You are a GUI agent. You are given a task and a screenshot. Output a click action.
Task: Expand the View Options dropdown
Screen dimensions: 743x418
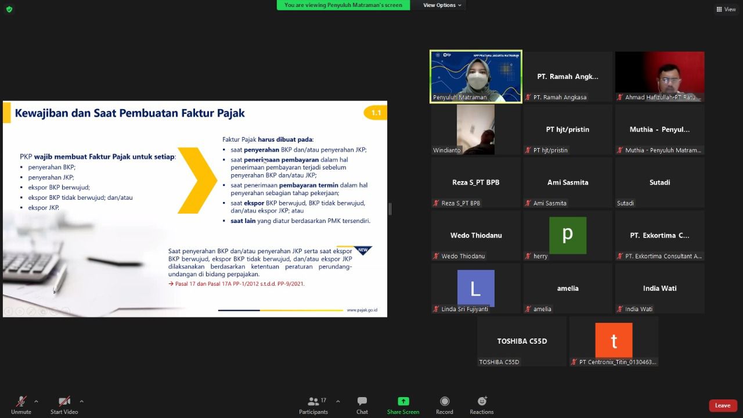click(442, 5)
